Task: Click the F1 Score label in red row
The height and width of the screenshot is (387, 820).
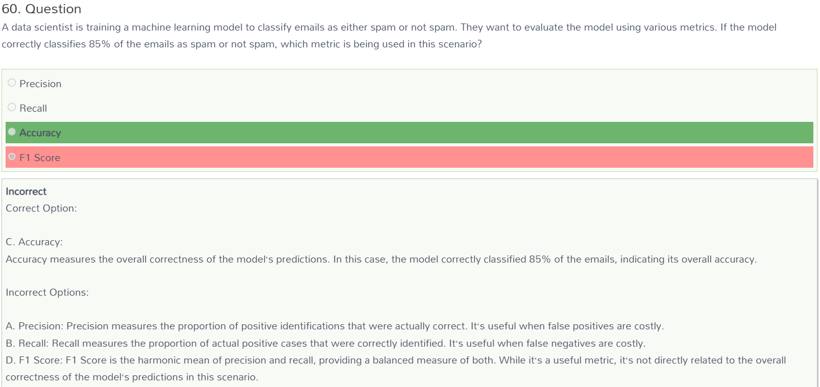Action: click(40, 158)
